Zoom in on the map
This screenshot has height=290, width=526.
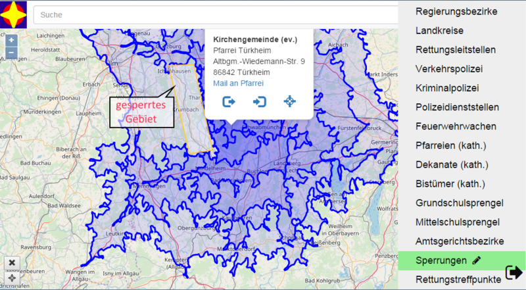click(11, 40)
